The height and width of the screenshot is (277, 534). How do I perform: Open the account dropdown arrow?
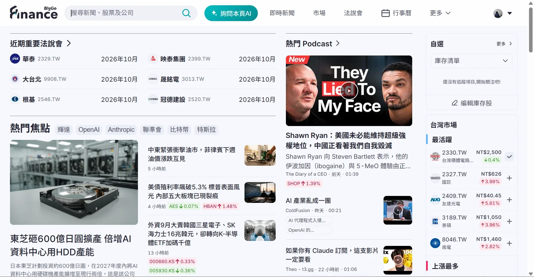pyautogui.click(x=510, y=13)
